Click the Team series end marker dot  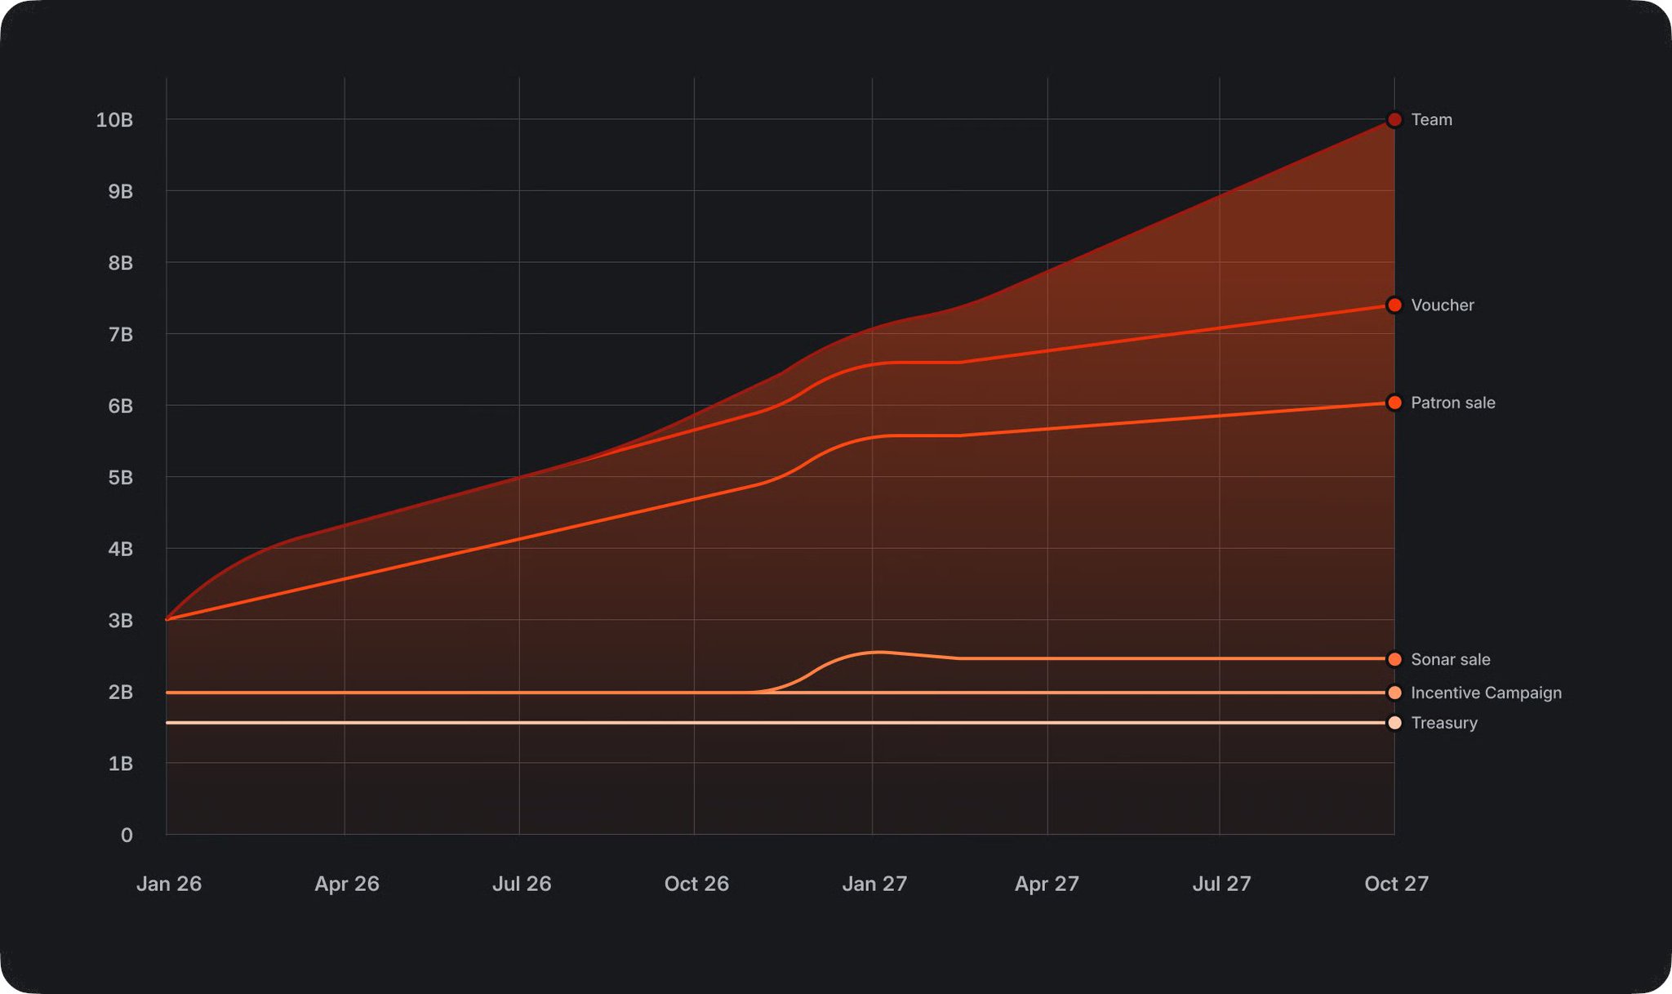pyautogui.click(x=1394, y=120)
